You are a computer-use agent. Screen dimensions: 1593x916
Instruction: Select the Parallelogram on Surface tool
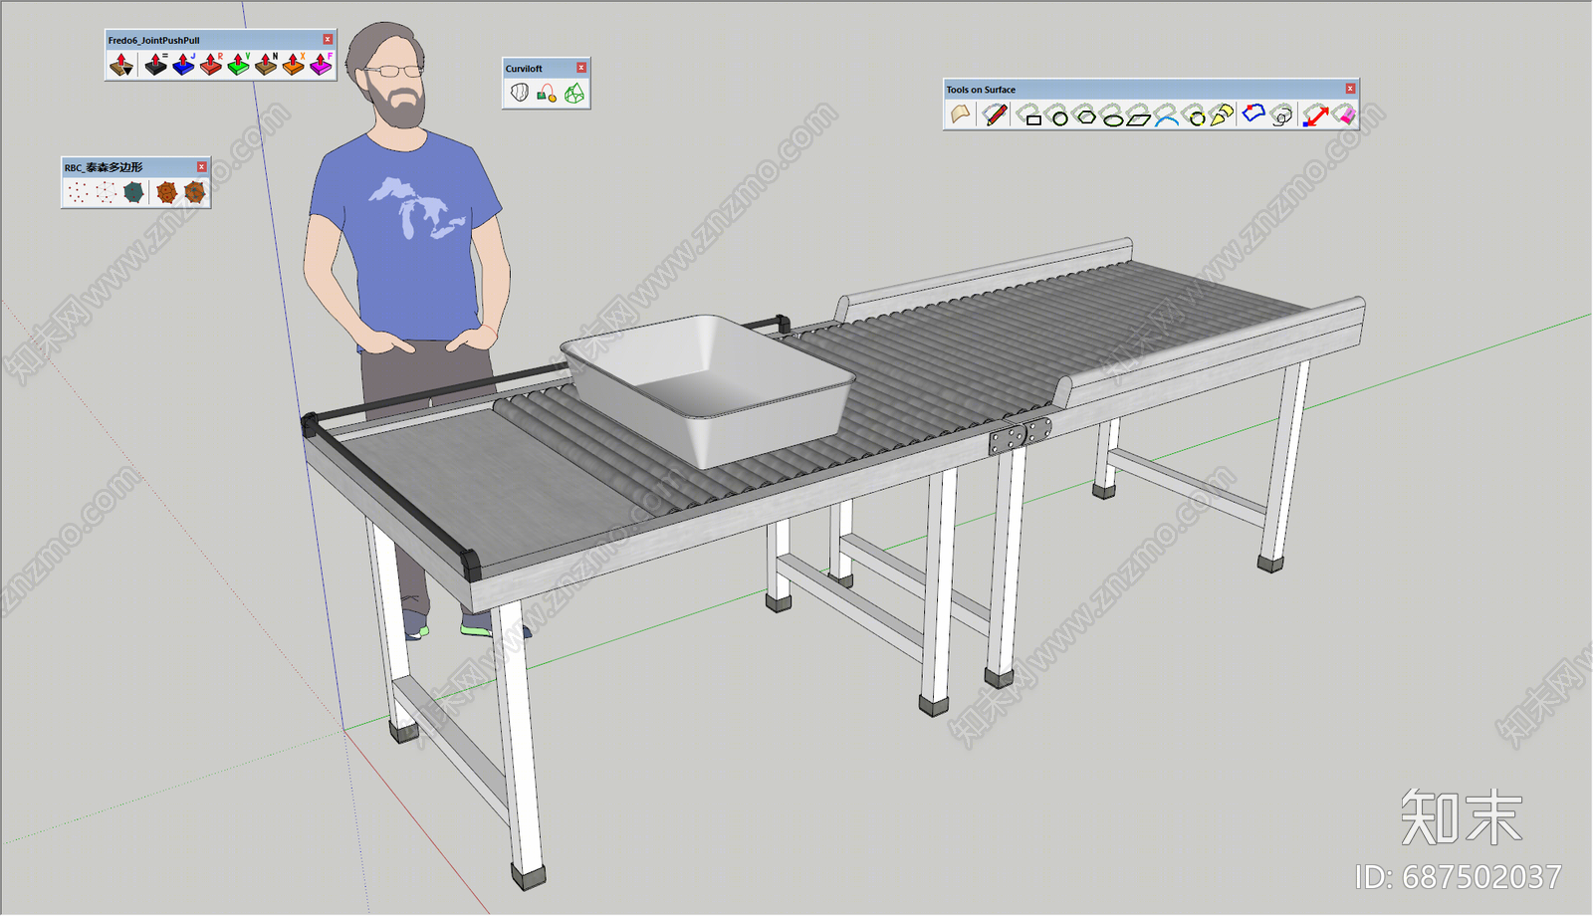[x=1138, y=115]
